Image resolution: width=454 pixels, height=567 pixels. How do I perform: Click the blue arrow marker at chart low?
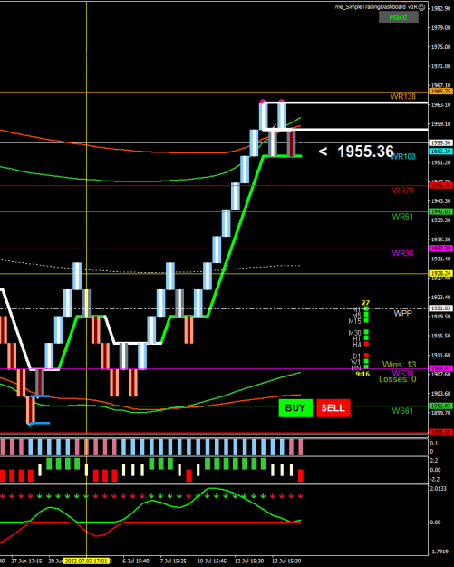[30, 425]
